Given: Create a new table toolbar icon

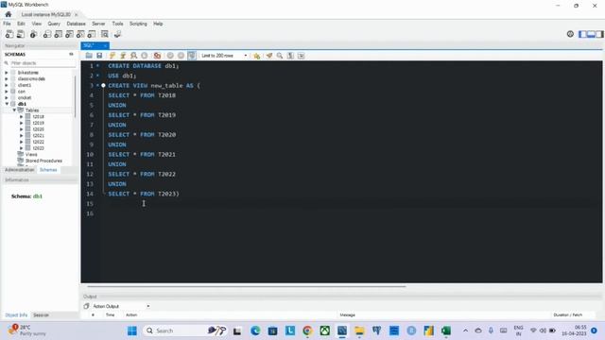Looking at the screenshot, I should click(58, 34).
